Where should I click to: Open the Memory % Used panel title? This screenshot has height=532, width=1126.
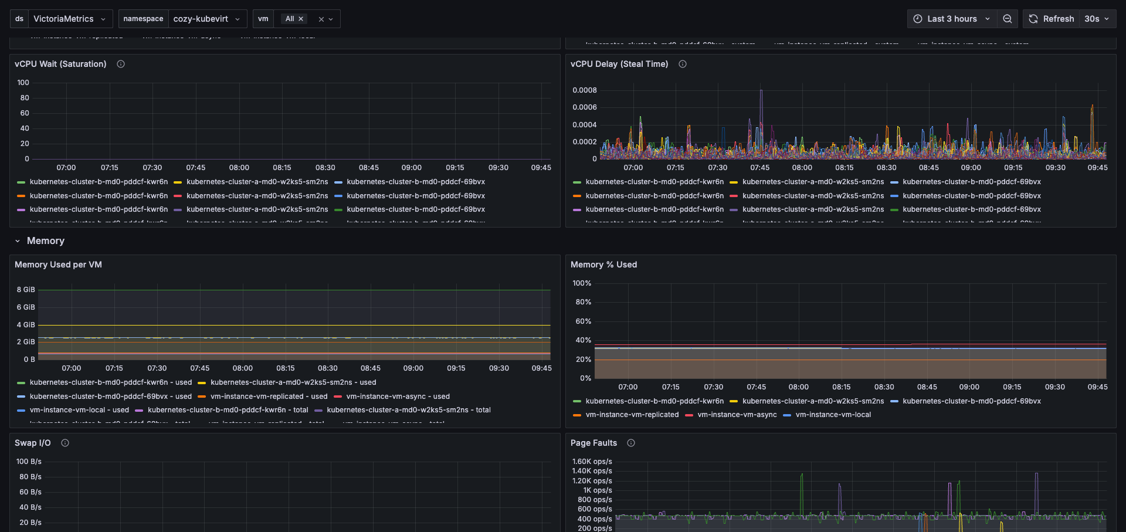(x=603, y=265)
